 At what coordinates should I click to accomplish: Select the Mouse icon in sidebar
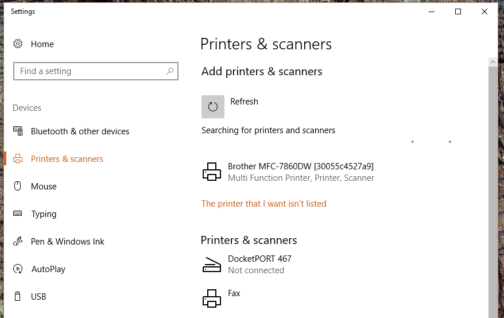tap(18, 186)
